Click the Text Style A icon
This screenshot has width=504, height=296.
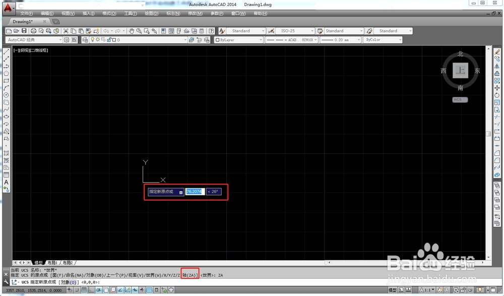(222, 31)
